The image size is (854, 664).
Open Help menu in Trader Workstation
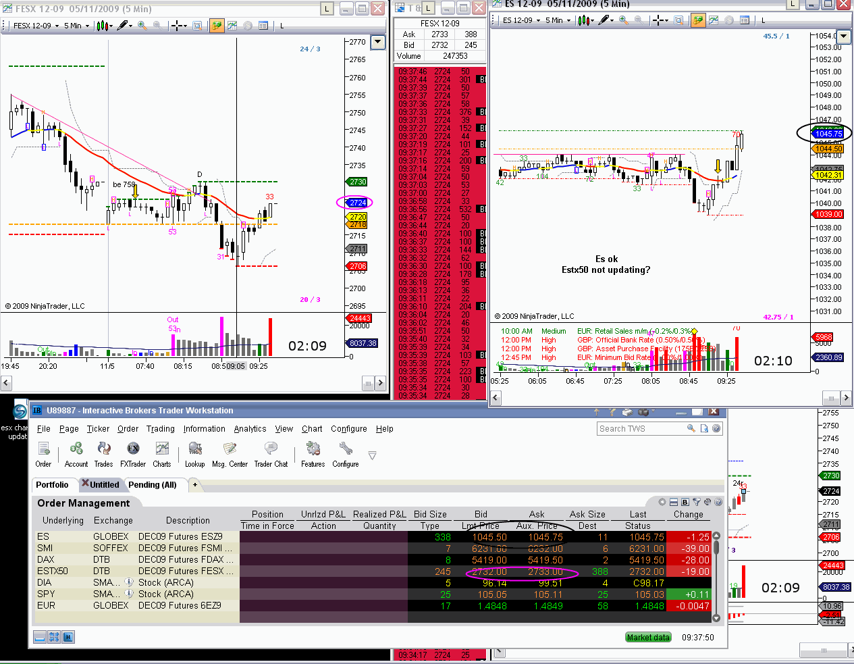[x=385, y=429]
